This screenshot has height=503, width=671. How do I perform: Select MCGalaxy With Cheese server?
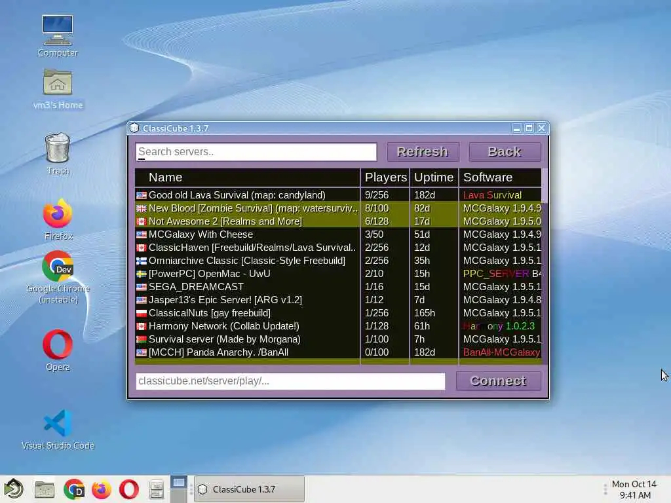(247, 234)
